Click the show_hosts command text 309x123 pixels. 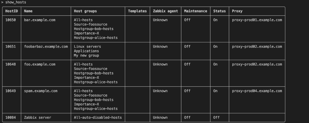tap(15, 2)
